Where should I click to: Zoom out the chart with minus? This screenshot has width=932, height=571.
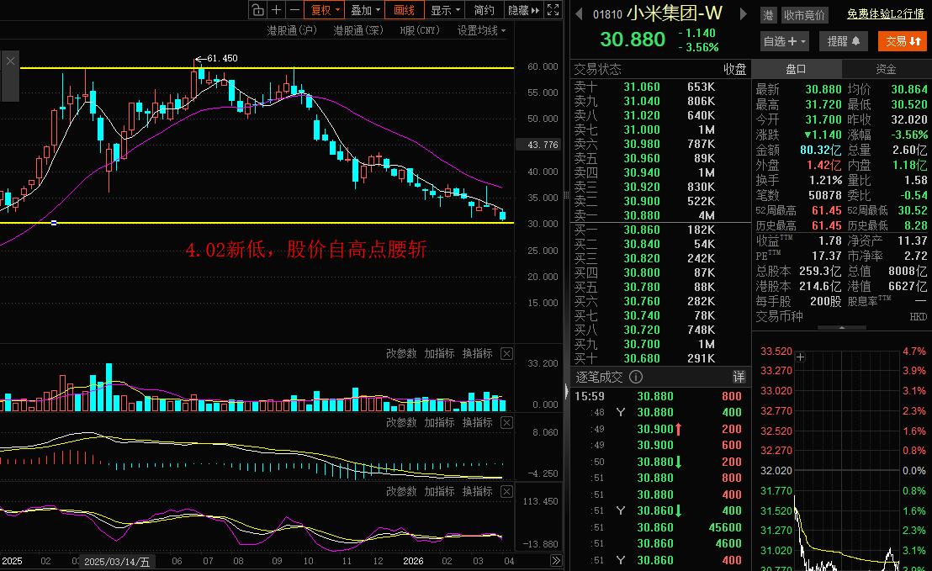[294, 10]
